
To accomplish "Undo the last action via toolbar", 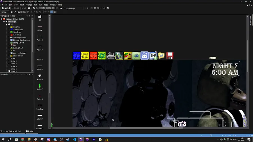I will click(x=22, y=8).
